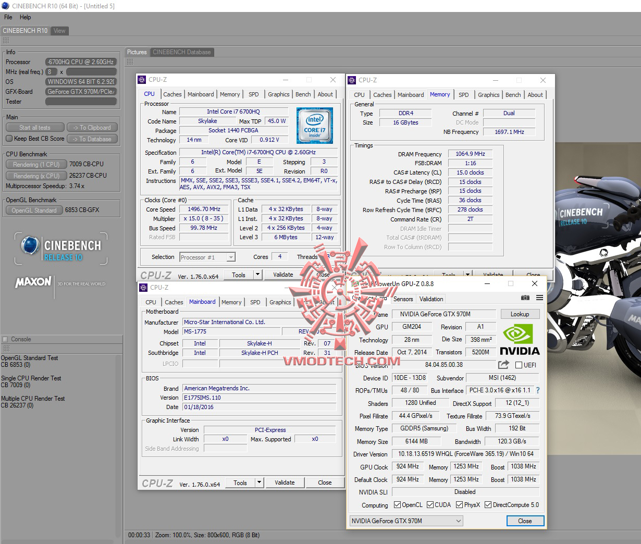Click the MHz real freq value field
The height and width of the screenshot is (544, 641).
(52, 72)
